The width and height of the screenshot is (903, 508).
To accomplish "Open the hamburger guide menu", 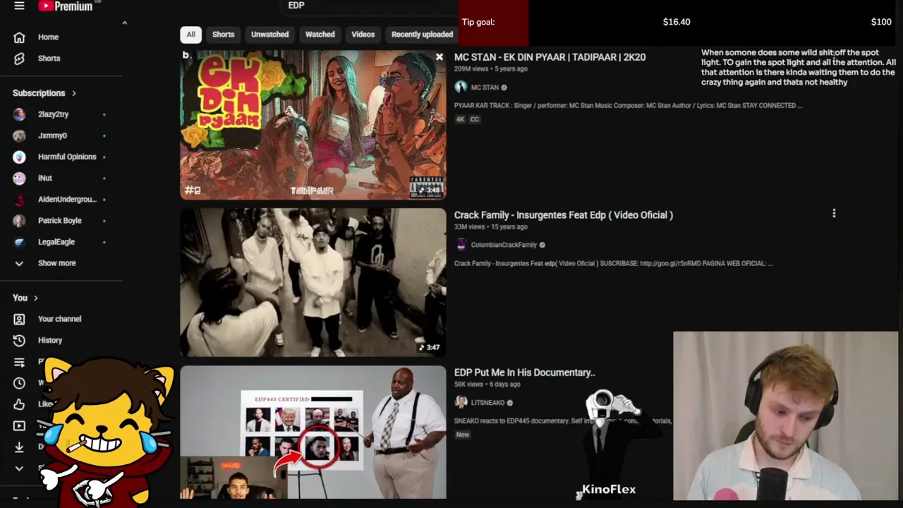I will [x=19, y=6].
